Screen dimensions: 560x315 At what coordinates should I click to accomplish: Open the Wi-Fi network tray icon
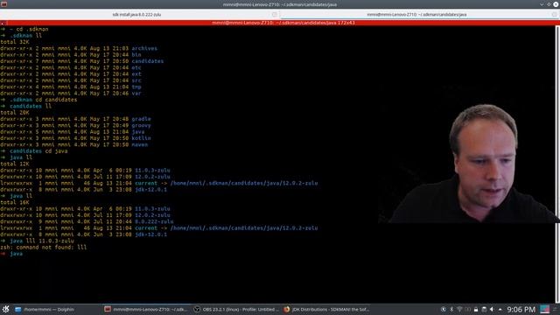tap(459, 309)
